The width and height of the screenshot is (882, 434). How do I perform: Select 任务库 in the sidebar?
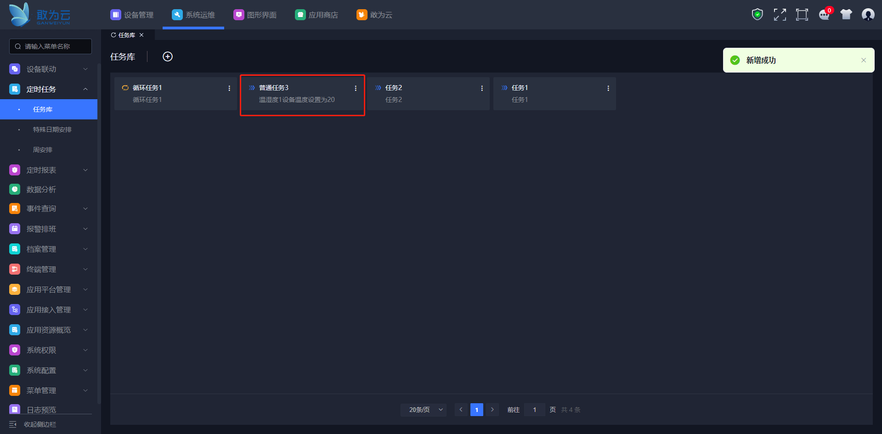[x=49, y=109]
